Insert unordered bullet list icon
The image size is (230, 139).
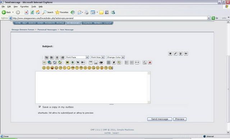coord(126,62)
